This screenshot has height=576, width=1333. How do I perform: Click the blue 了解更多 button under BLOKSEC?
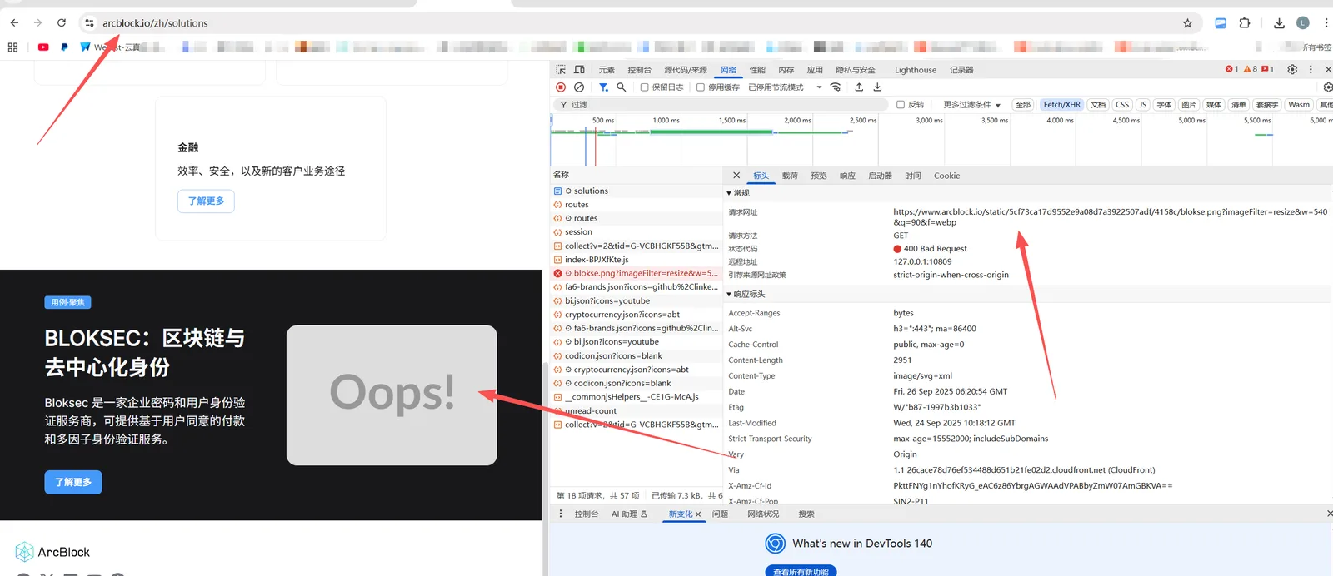[73, 482]
